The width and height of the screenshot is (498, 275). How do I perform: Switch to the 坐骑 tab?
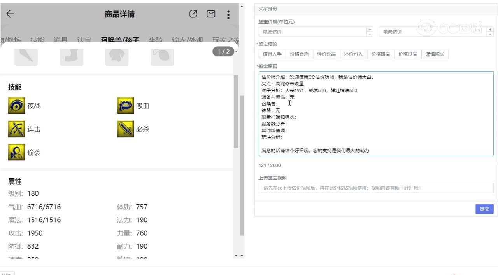click(156, 40)
